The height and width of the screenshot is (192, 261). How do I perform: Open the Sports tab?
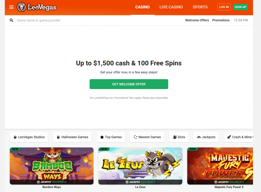pos(200,7)
